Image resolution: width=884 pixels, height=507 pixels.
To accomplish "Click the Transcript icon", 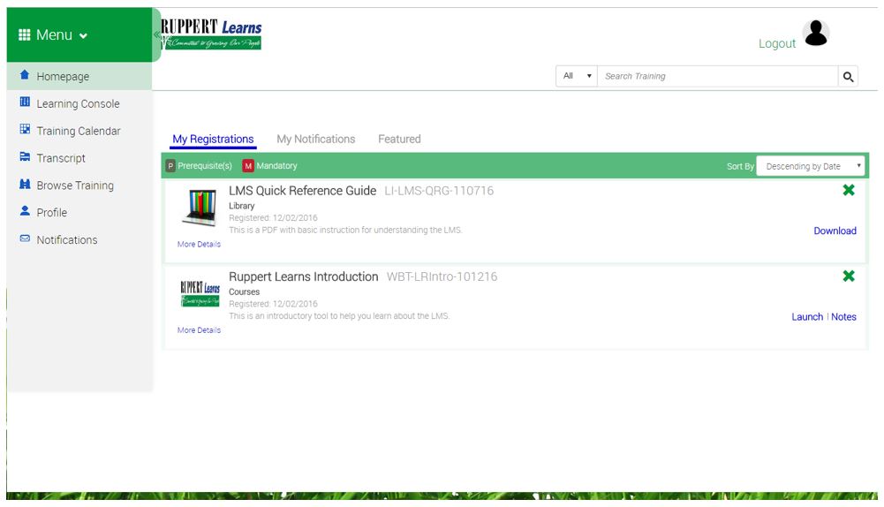I will 25,156.
